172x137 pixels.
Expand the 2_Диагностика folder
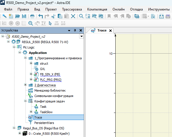(x=26, y=85)
